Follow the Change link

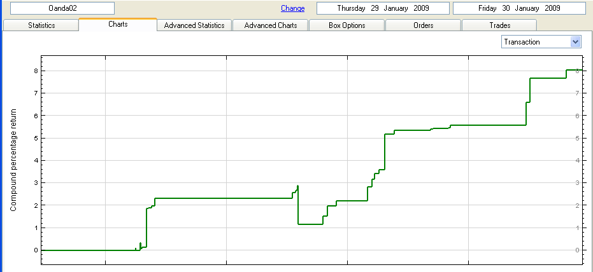point(292,8)
